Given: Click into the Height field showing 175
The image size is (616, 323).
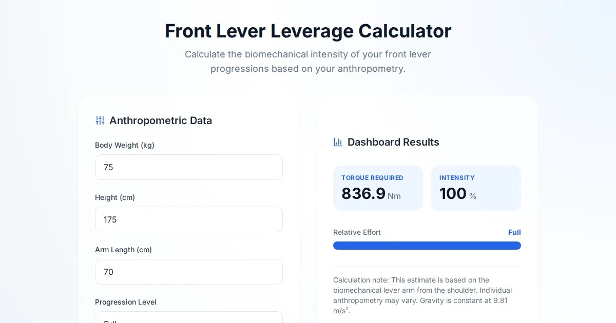Looking at the screenshot, I should (188, 219).
